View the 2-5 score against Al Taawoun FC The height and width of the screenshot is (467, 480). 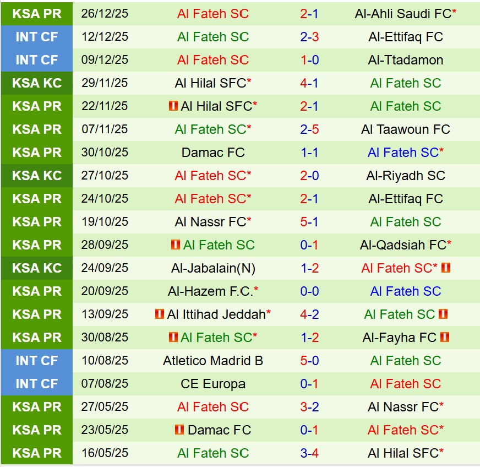tap(309, 129)
